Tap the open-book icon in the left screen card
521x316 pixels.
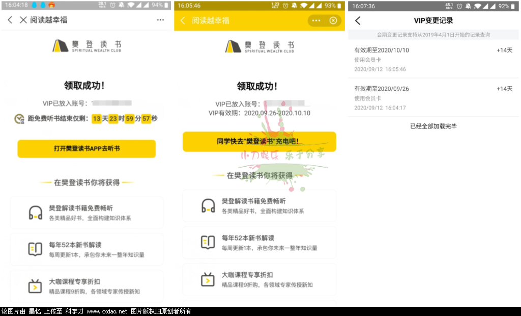click(x=35, y=249)
